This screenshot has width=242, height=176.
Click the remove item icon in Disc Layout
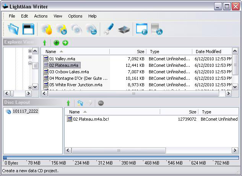pos(101,103)
